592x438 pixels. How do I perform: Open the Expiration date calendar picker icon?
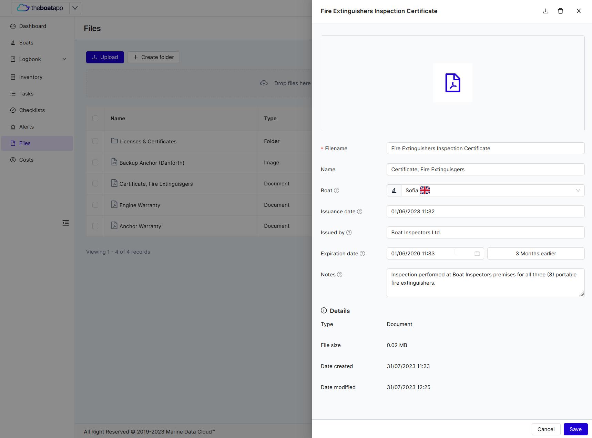477,254
